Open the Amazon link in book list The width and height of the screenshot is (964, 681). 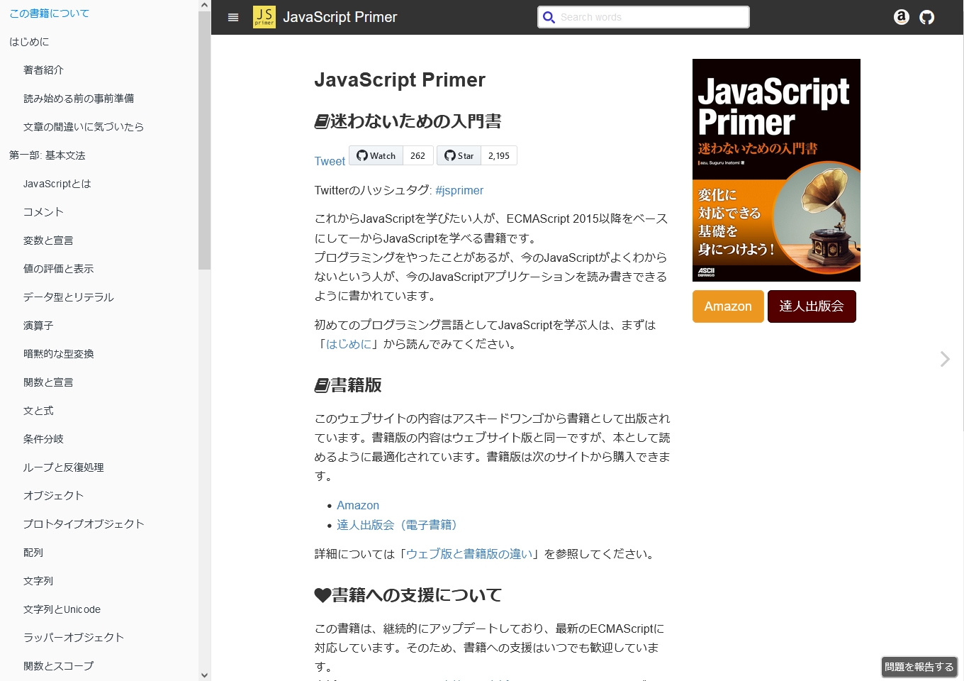pyautogui.click(x=358, y=505)
